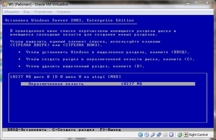The height and width of the screenshot is (140, 216).
Task: Open the Машина menu
Action: tap(12, 12)
